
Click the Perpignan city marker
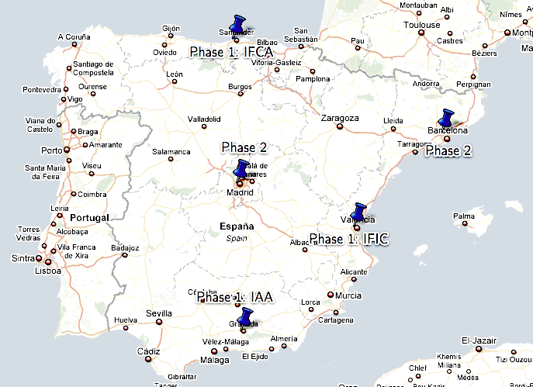473,77
